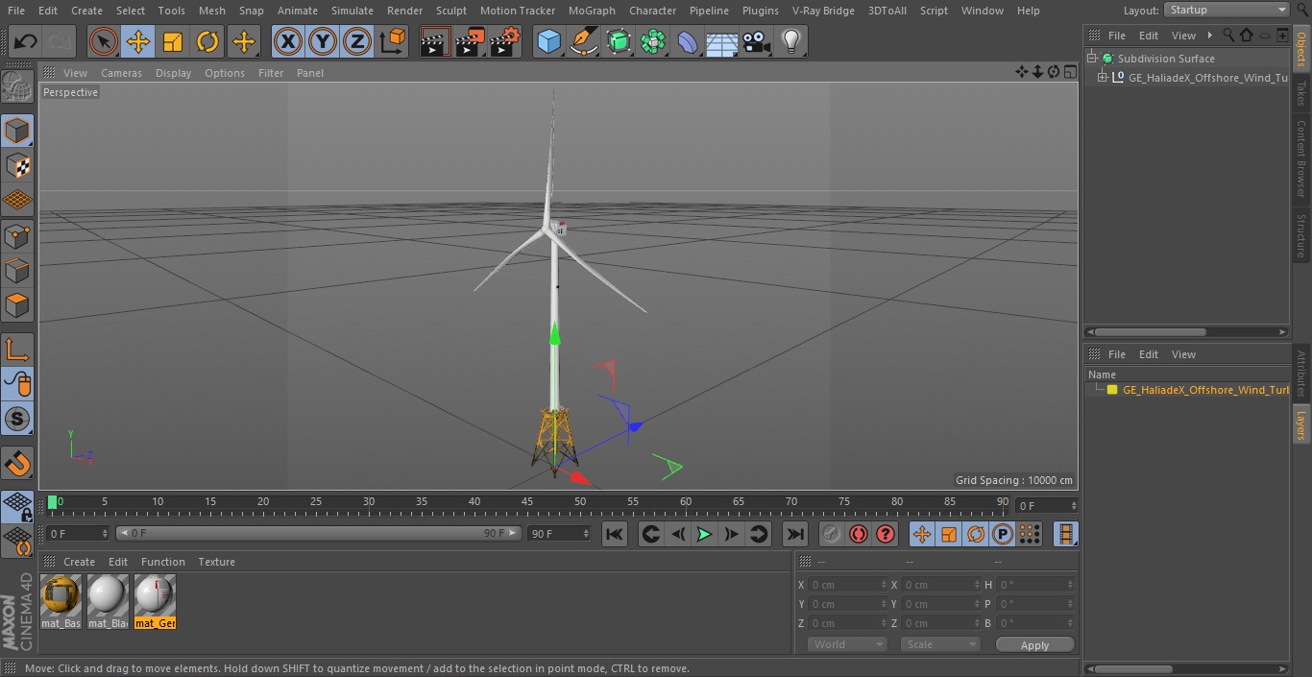Open the material manager Texture menu
Screen dimensions: 1312x677
point(216,562)
